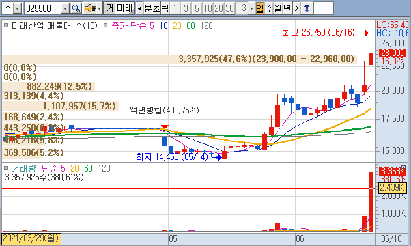Click the tall red volume bar on 06/16
411x246 pixels.
tap(371, 202)
